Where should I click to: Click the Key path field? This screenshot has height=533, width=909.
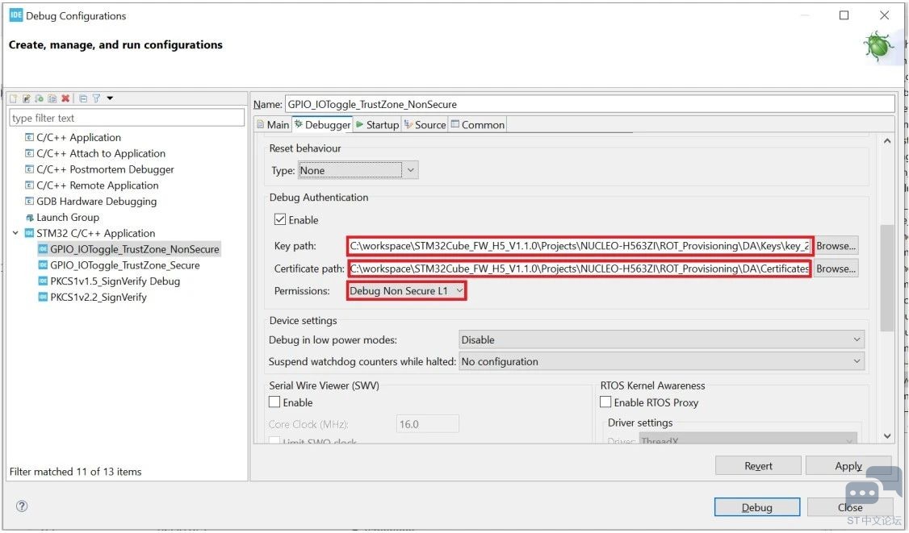tap(580, 246)
